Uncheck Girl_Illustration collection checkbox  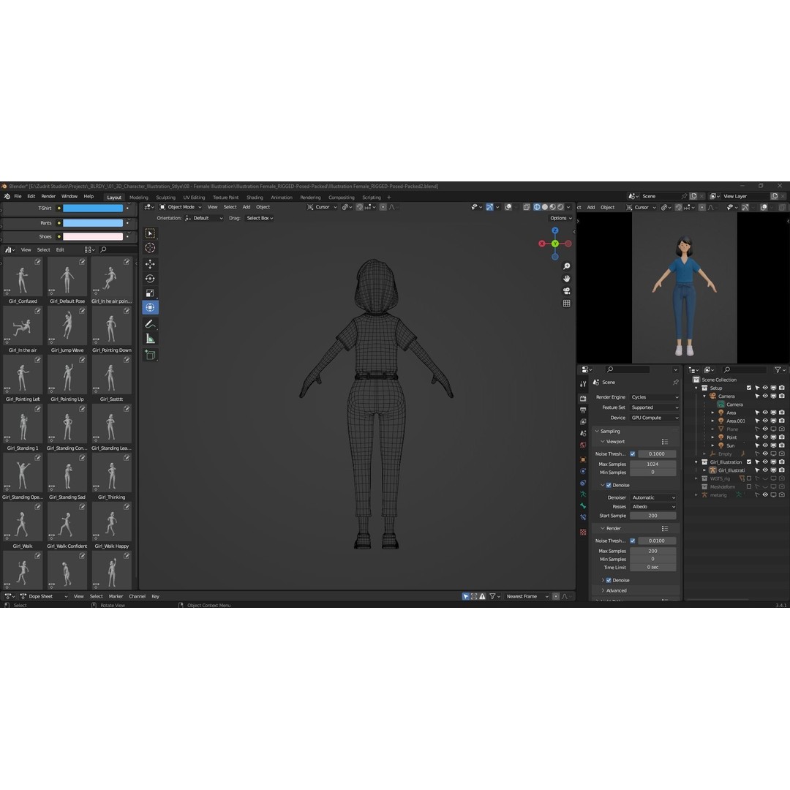(749, 462)
